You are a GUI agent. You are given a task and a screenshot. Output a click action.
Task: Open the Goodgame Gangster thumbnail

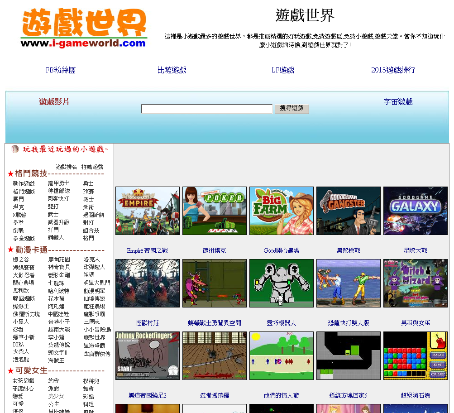349,211
